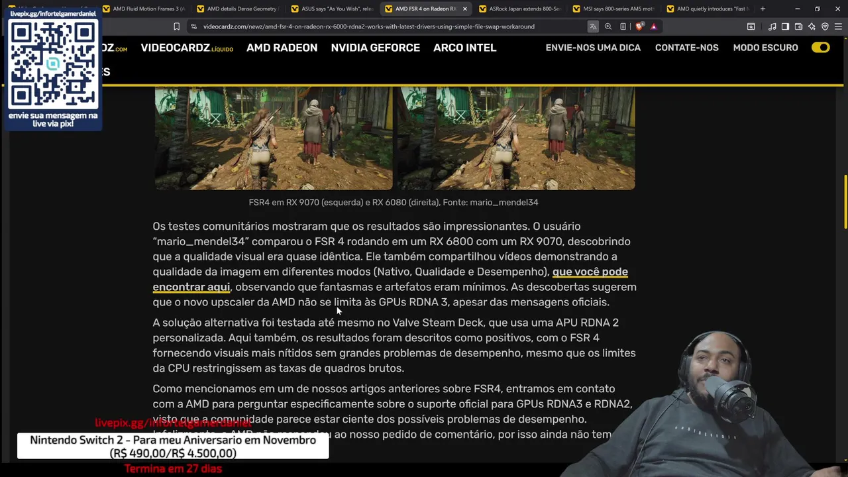Open the left FSR4 RX 9070 comparison image

[274, 138]
